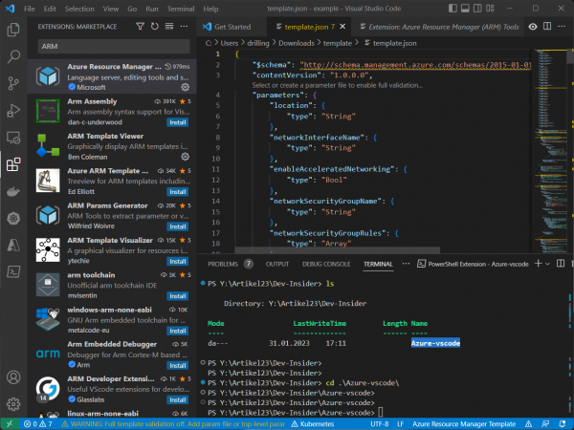Change Azure Resource Manager Template language mode

[464, 424]
